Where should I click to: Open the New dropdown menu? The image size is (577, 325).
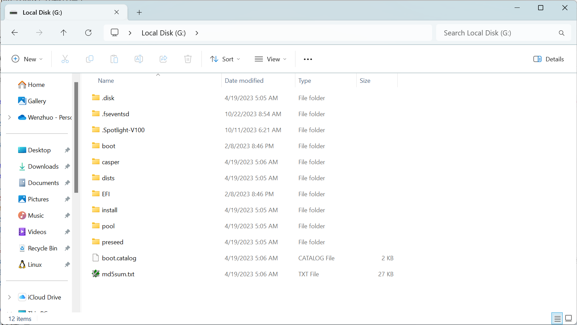(27, 59)
